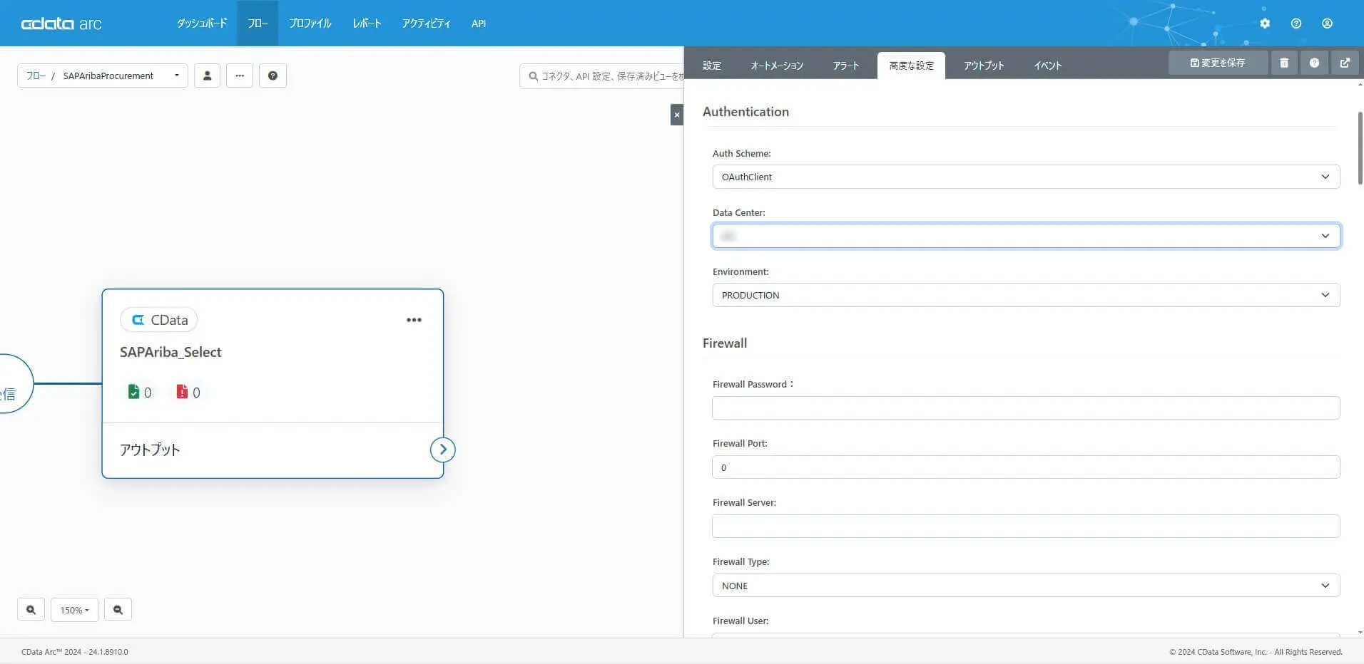Open the three-dots menu on SAPAriba_Select

[414, 320]
